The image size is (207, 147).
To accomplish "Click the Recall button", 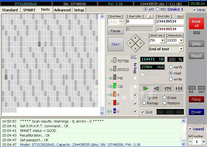I will click(x=197, y=56).
